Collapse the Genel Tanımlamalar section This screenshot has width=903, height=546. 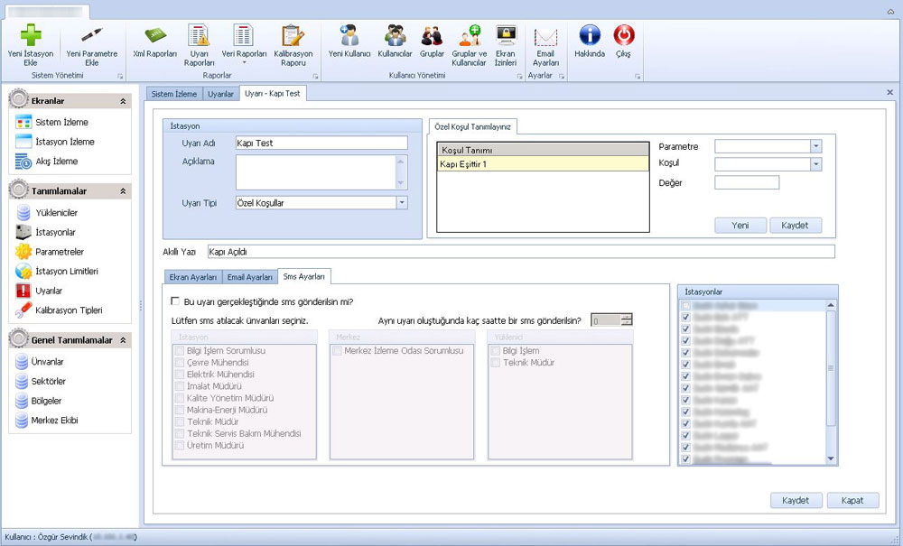tap(123, 340)
